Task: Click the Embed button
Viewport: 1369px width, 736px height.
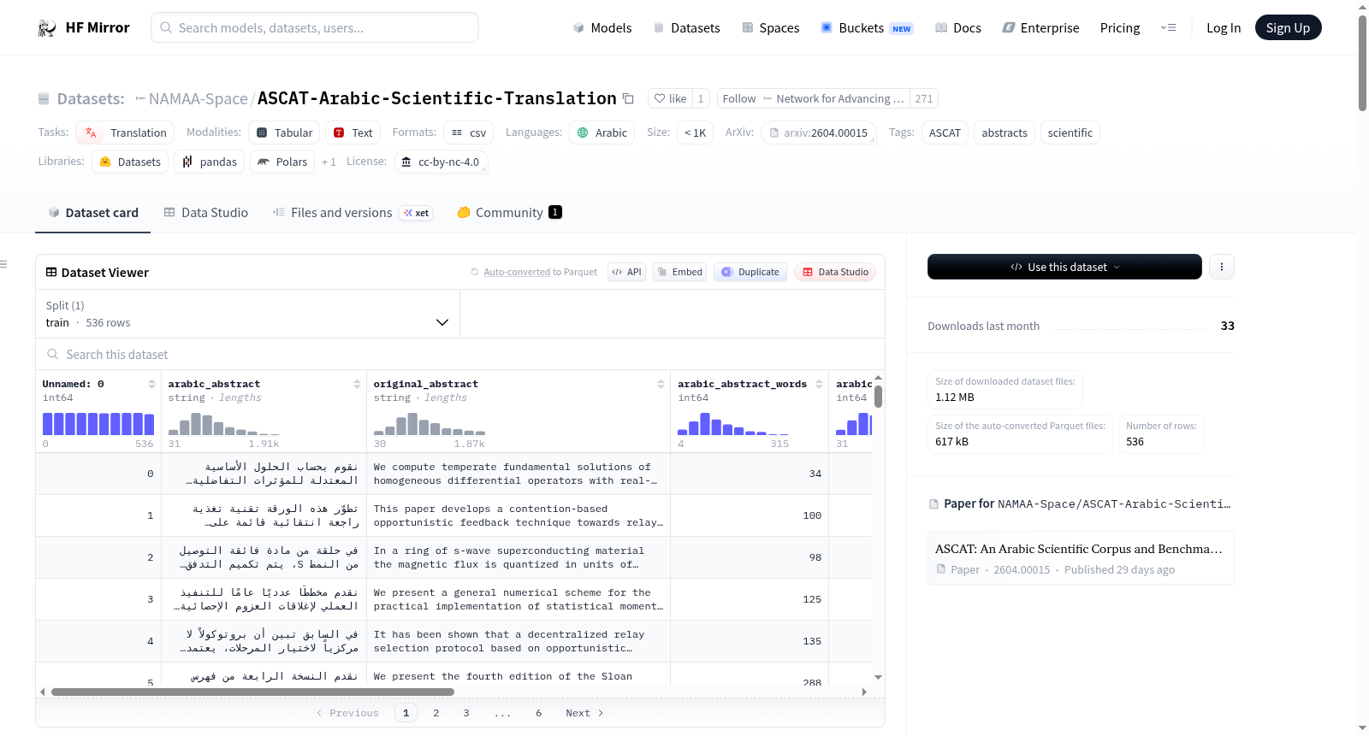Action: (x=679, y=272)
